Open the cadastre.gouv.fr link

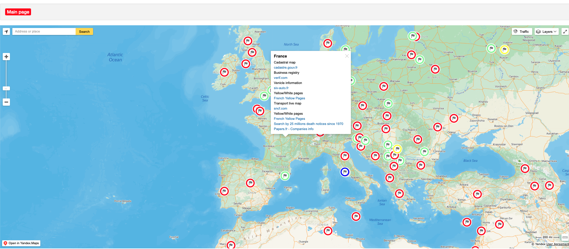(286, 68)
